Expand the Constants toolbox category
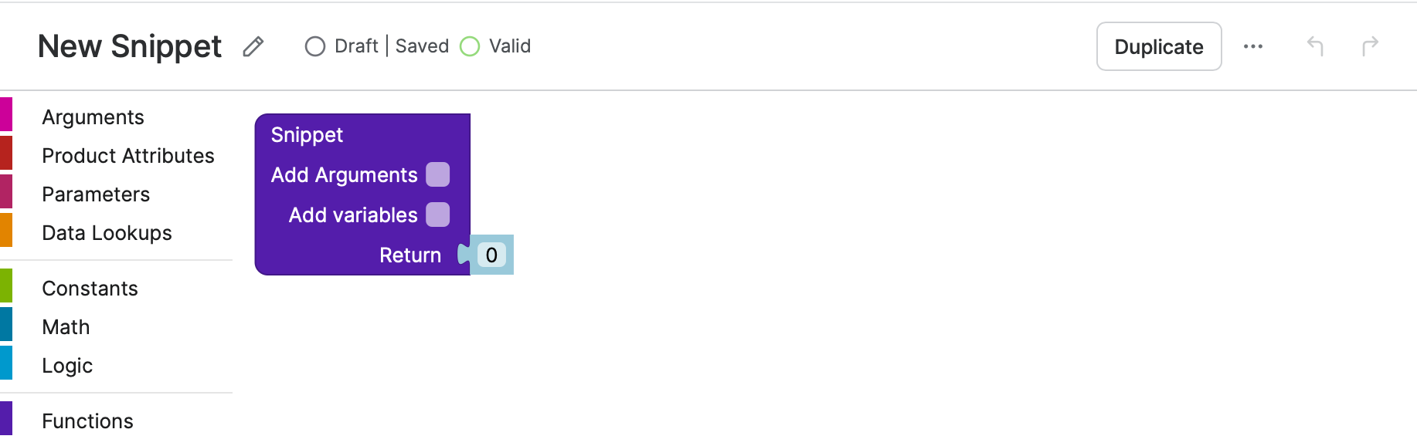This screenshot has width=1417, height=446. pyautogui.click(x=90, y=289)
